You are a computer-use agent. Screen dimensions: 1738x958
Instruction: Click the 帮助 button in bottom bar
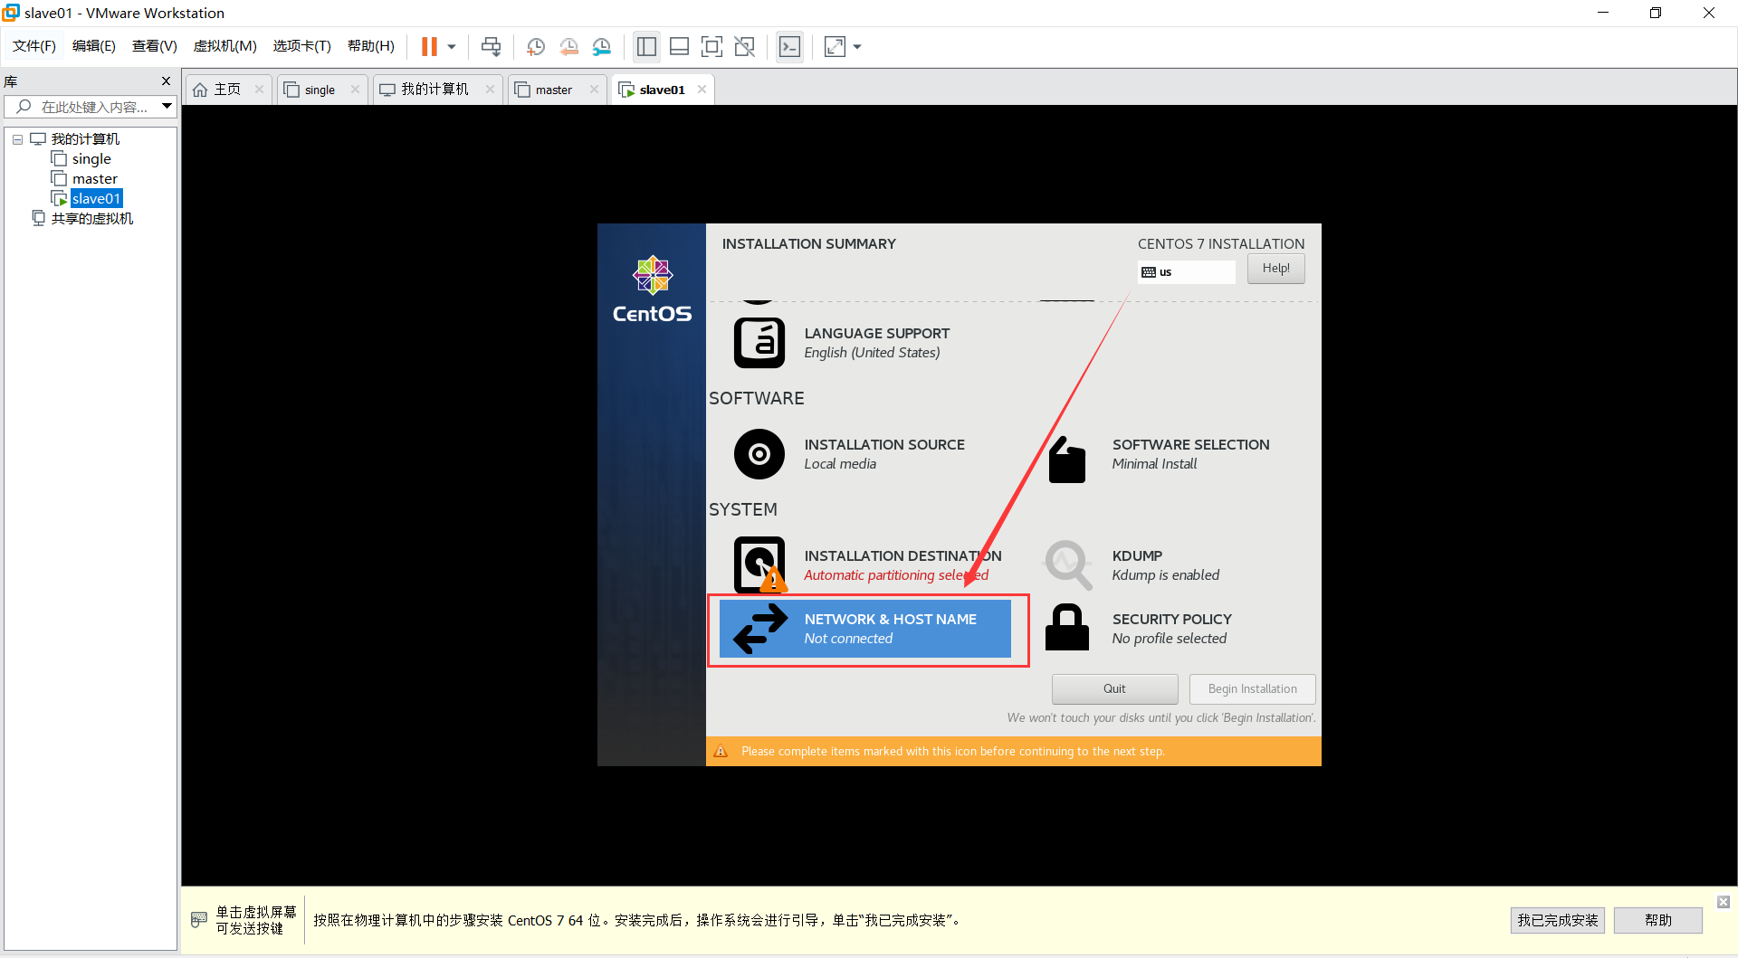1657,920
